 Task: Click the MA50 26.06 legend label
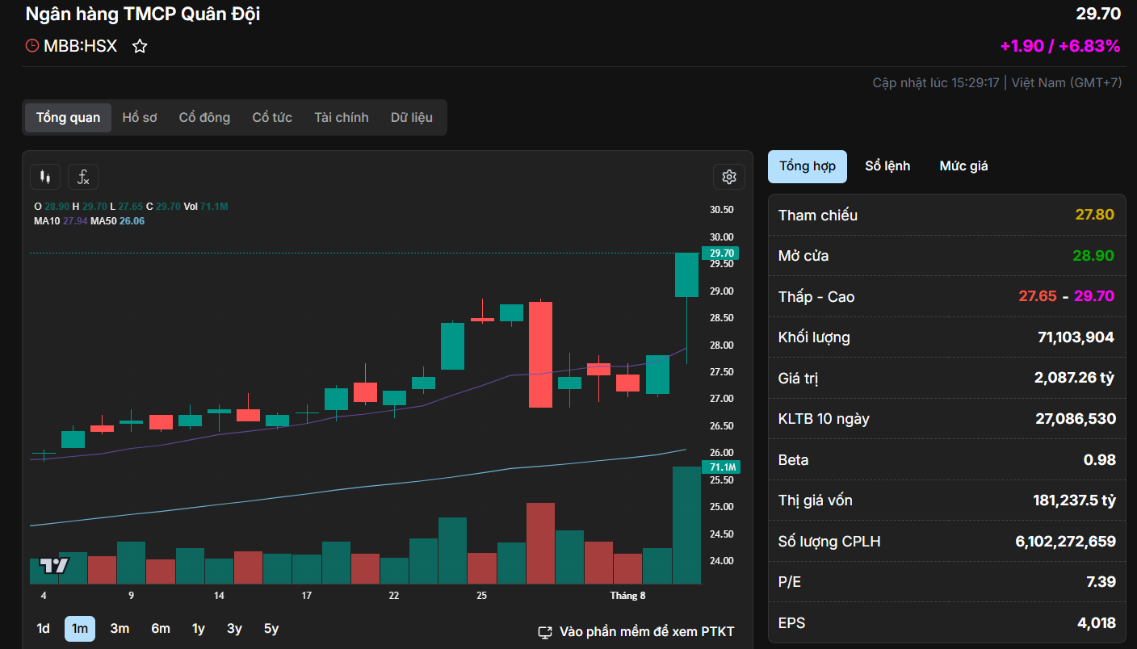[x=118, y=220]
